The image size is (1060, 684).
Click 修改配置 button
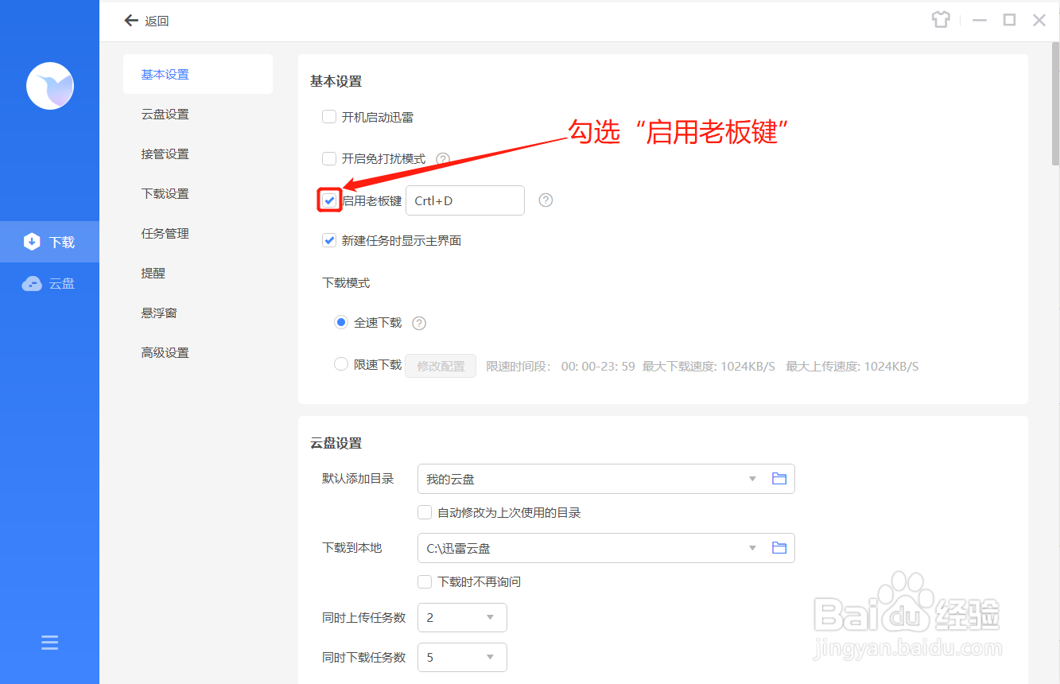point(441,366)
